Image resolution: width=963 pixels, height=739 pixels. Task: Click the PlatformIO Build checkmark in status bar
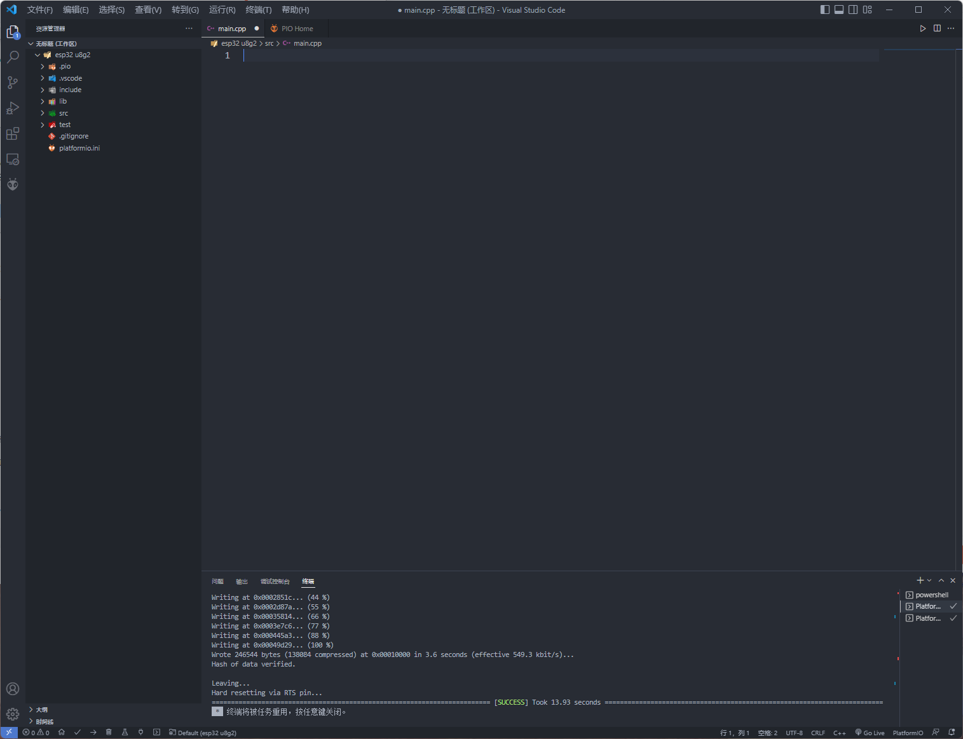78,732
